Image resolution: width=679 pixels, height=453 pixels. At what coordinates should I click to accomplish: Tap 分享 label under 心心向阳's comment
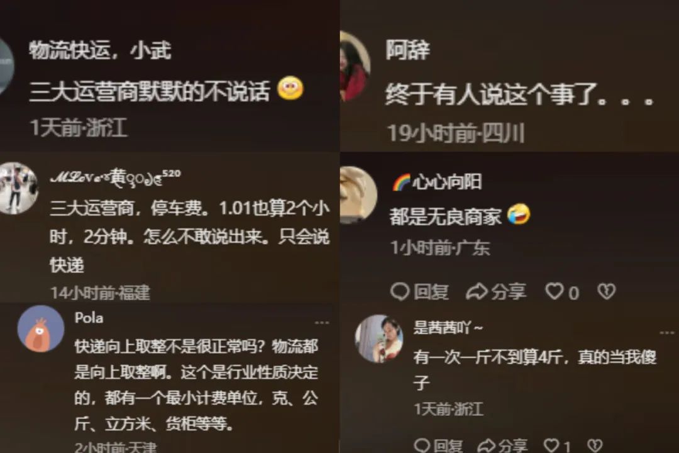coord(509,291)
